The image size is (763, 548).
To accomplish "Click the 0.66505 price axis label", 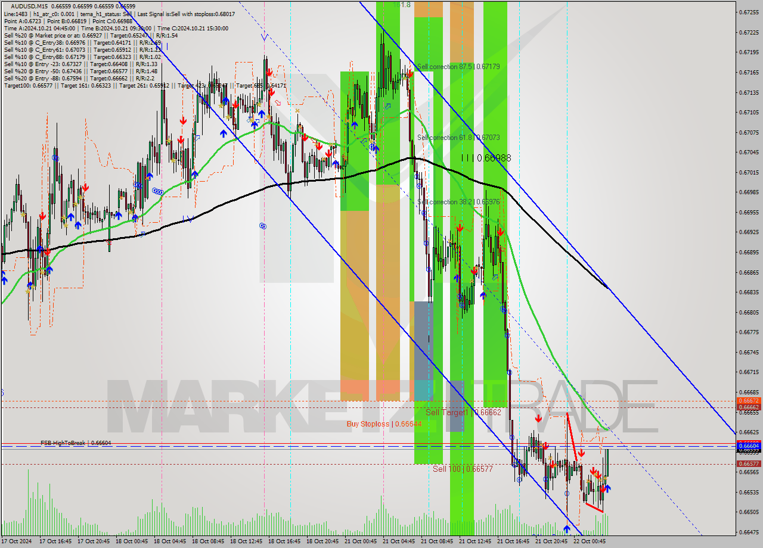I will (x=749, y=512).
